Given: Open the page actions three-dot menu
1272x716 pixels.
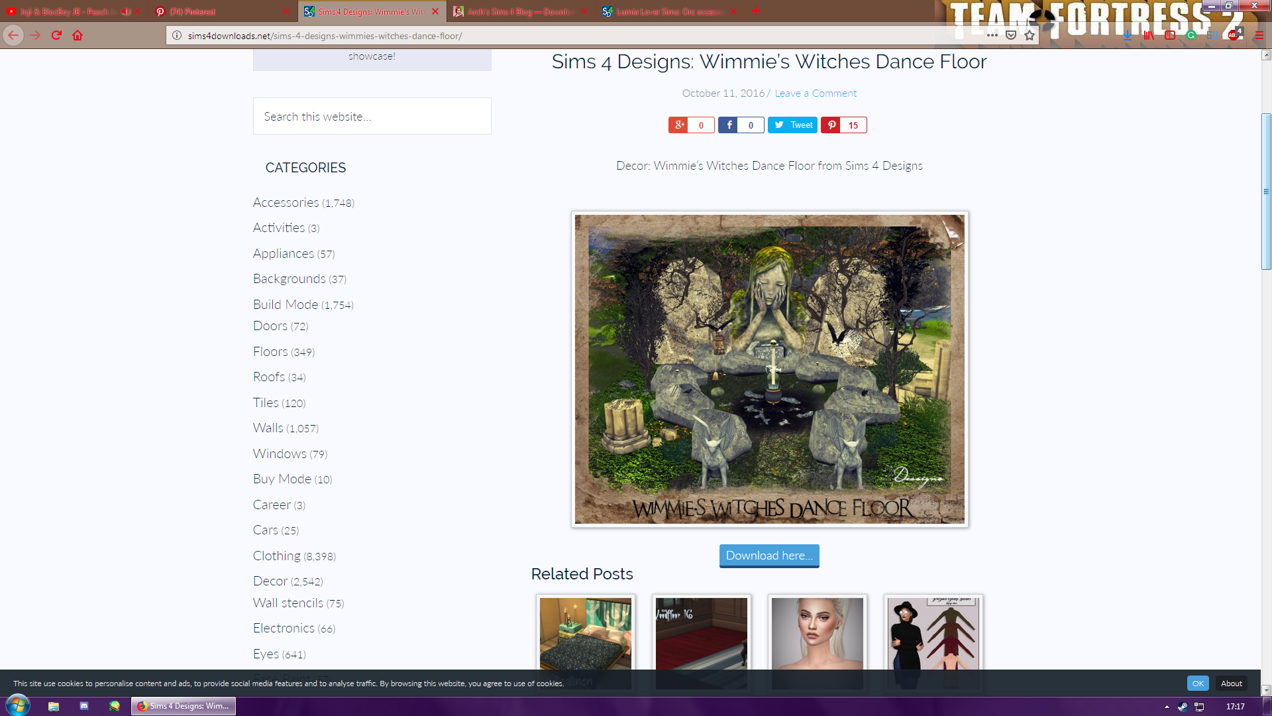Looking at the screenshot, I should pos(992,35).
